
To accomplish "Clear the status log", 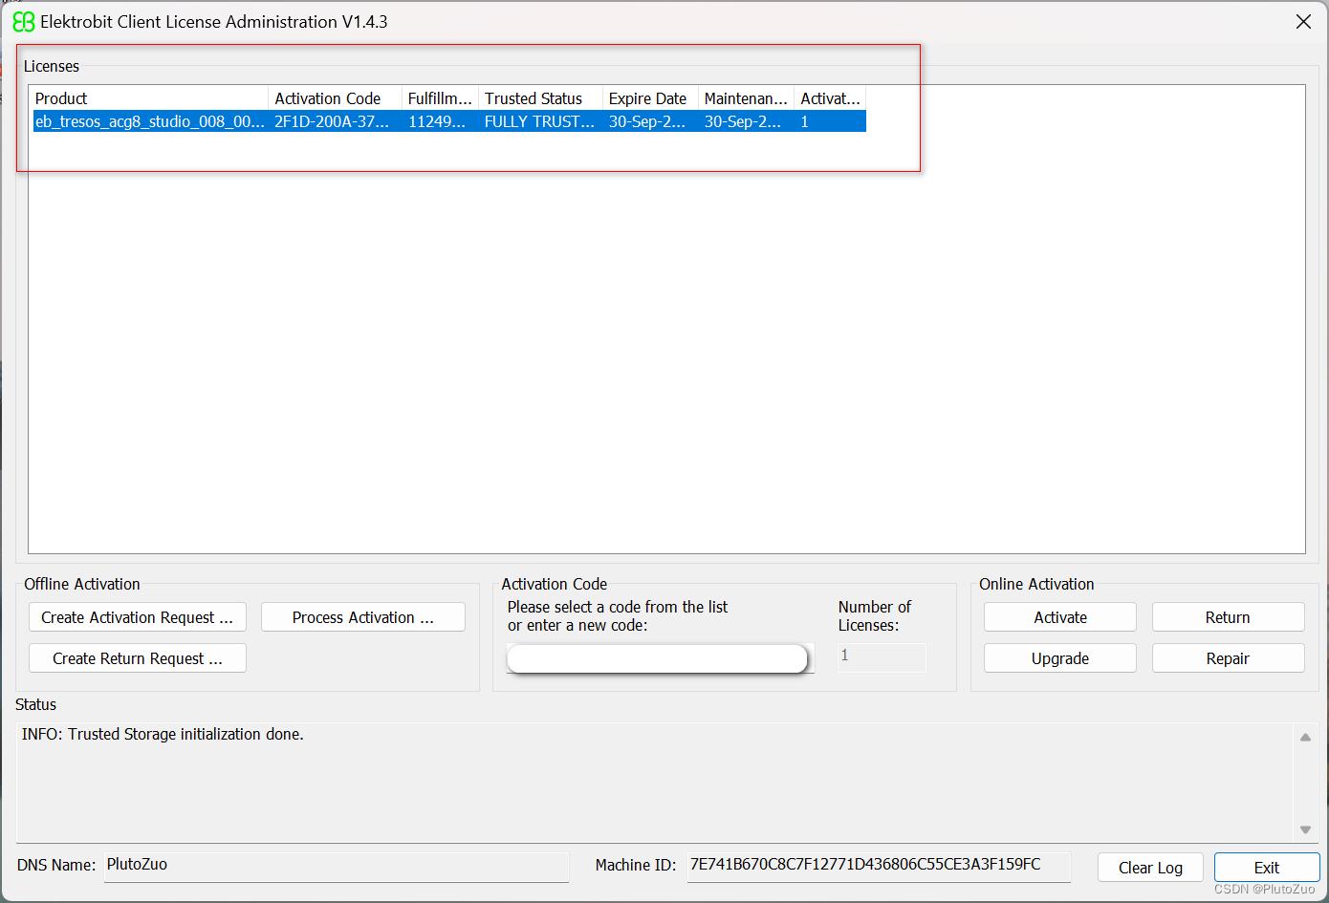I will point(1150,868).
